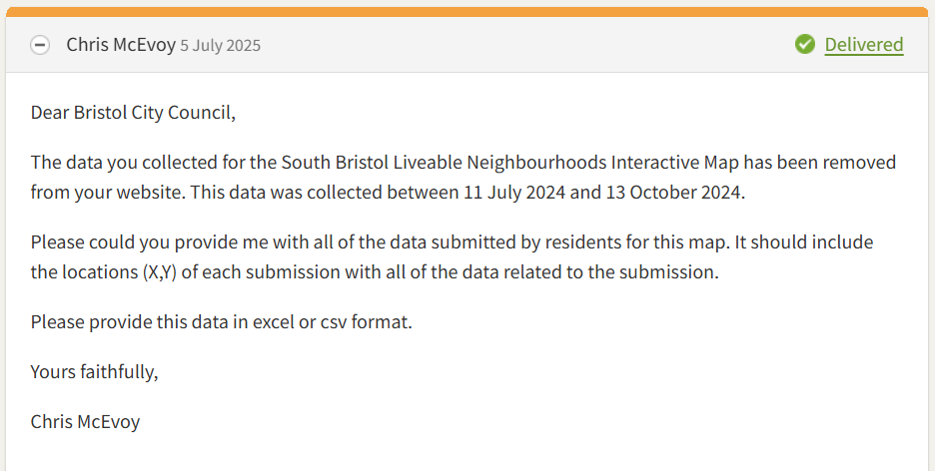Open the Delivered status link
935x471 pixels.
pos(863,45)
